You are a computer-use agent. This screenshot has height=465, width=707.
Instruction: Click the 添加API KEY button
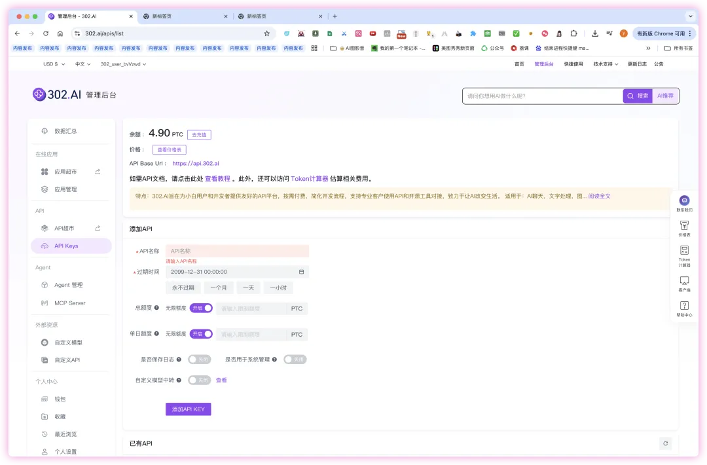pos(188,409)
